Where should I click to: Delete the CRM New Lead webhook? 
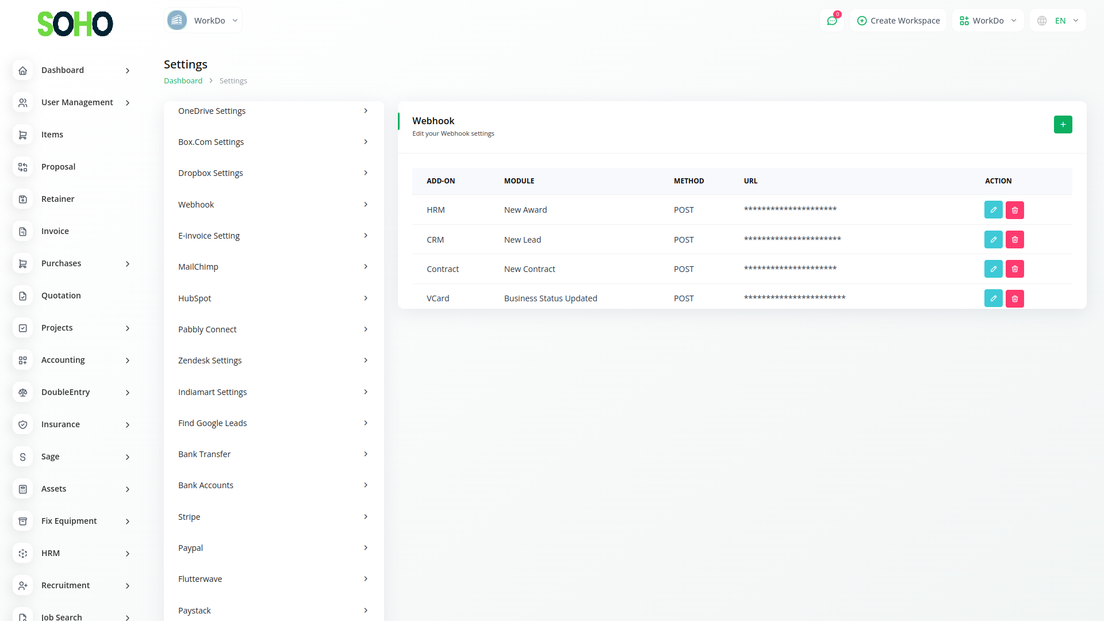(1014, 240)
